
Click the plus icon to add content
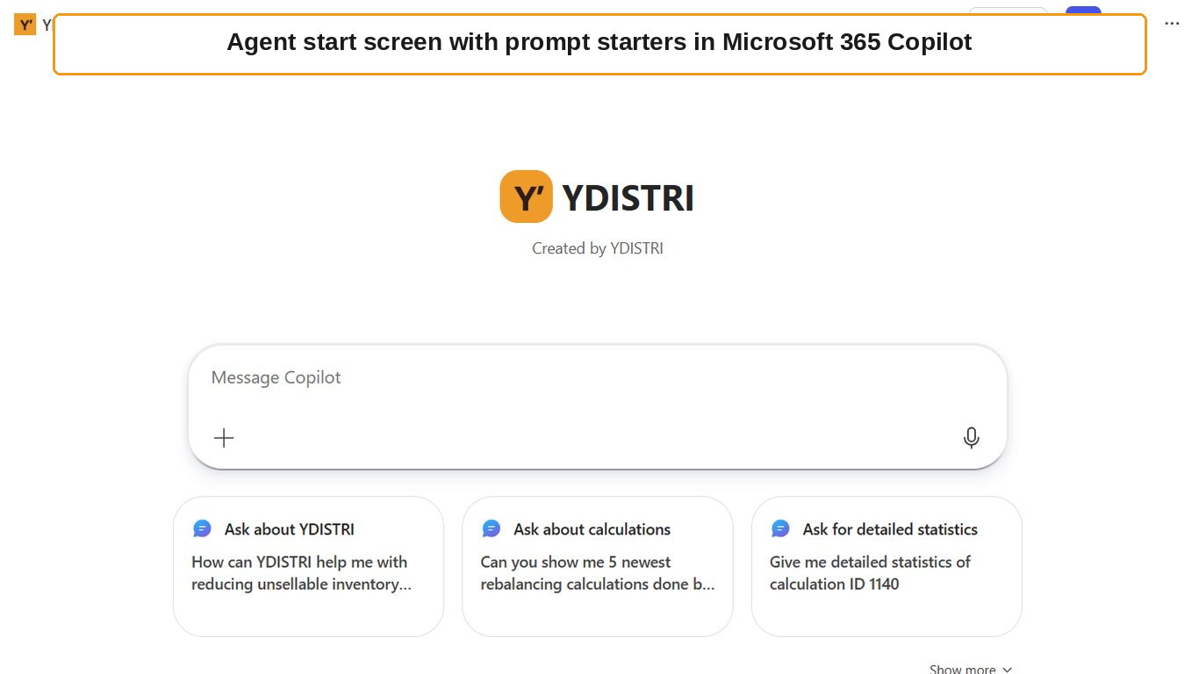[x=224, y=438]
